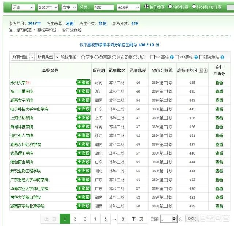Add 湖南女子学院 to favorites
Image resolution: width=234 pixels, height=226 pixels.
point(83,100)
